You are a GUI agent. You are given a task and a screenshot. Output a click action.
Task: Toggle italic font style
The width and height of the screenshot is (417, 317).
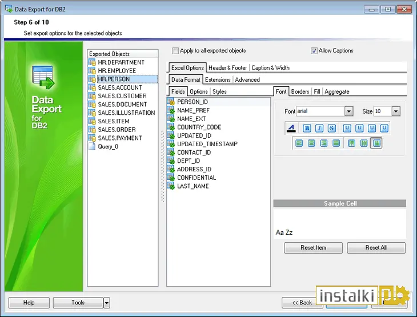[x=319, y=129]
